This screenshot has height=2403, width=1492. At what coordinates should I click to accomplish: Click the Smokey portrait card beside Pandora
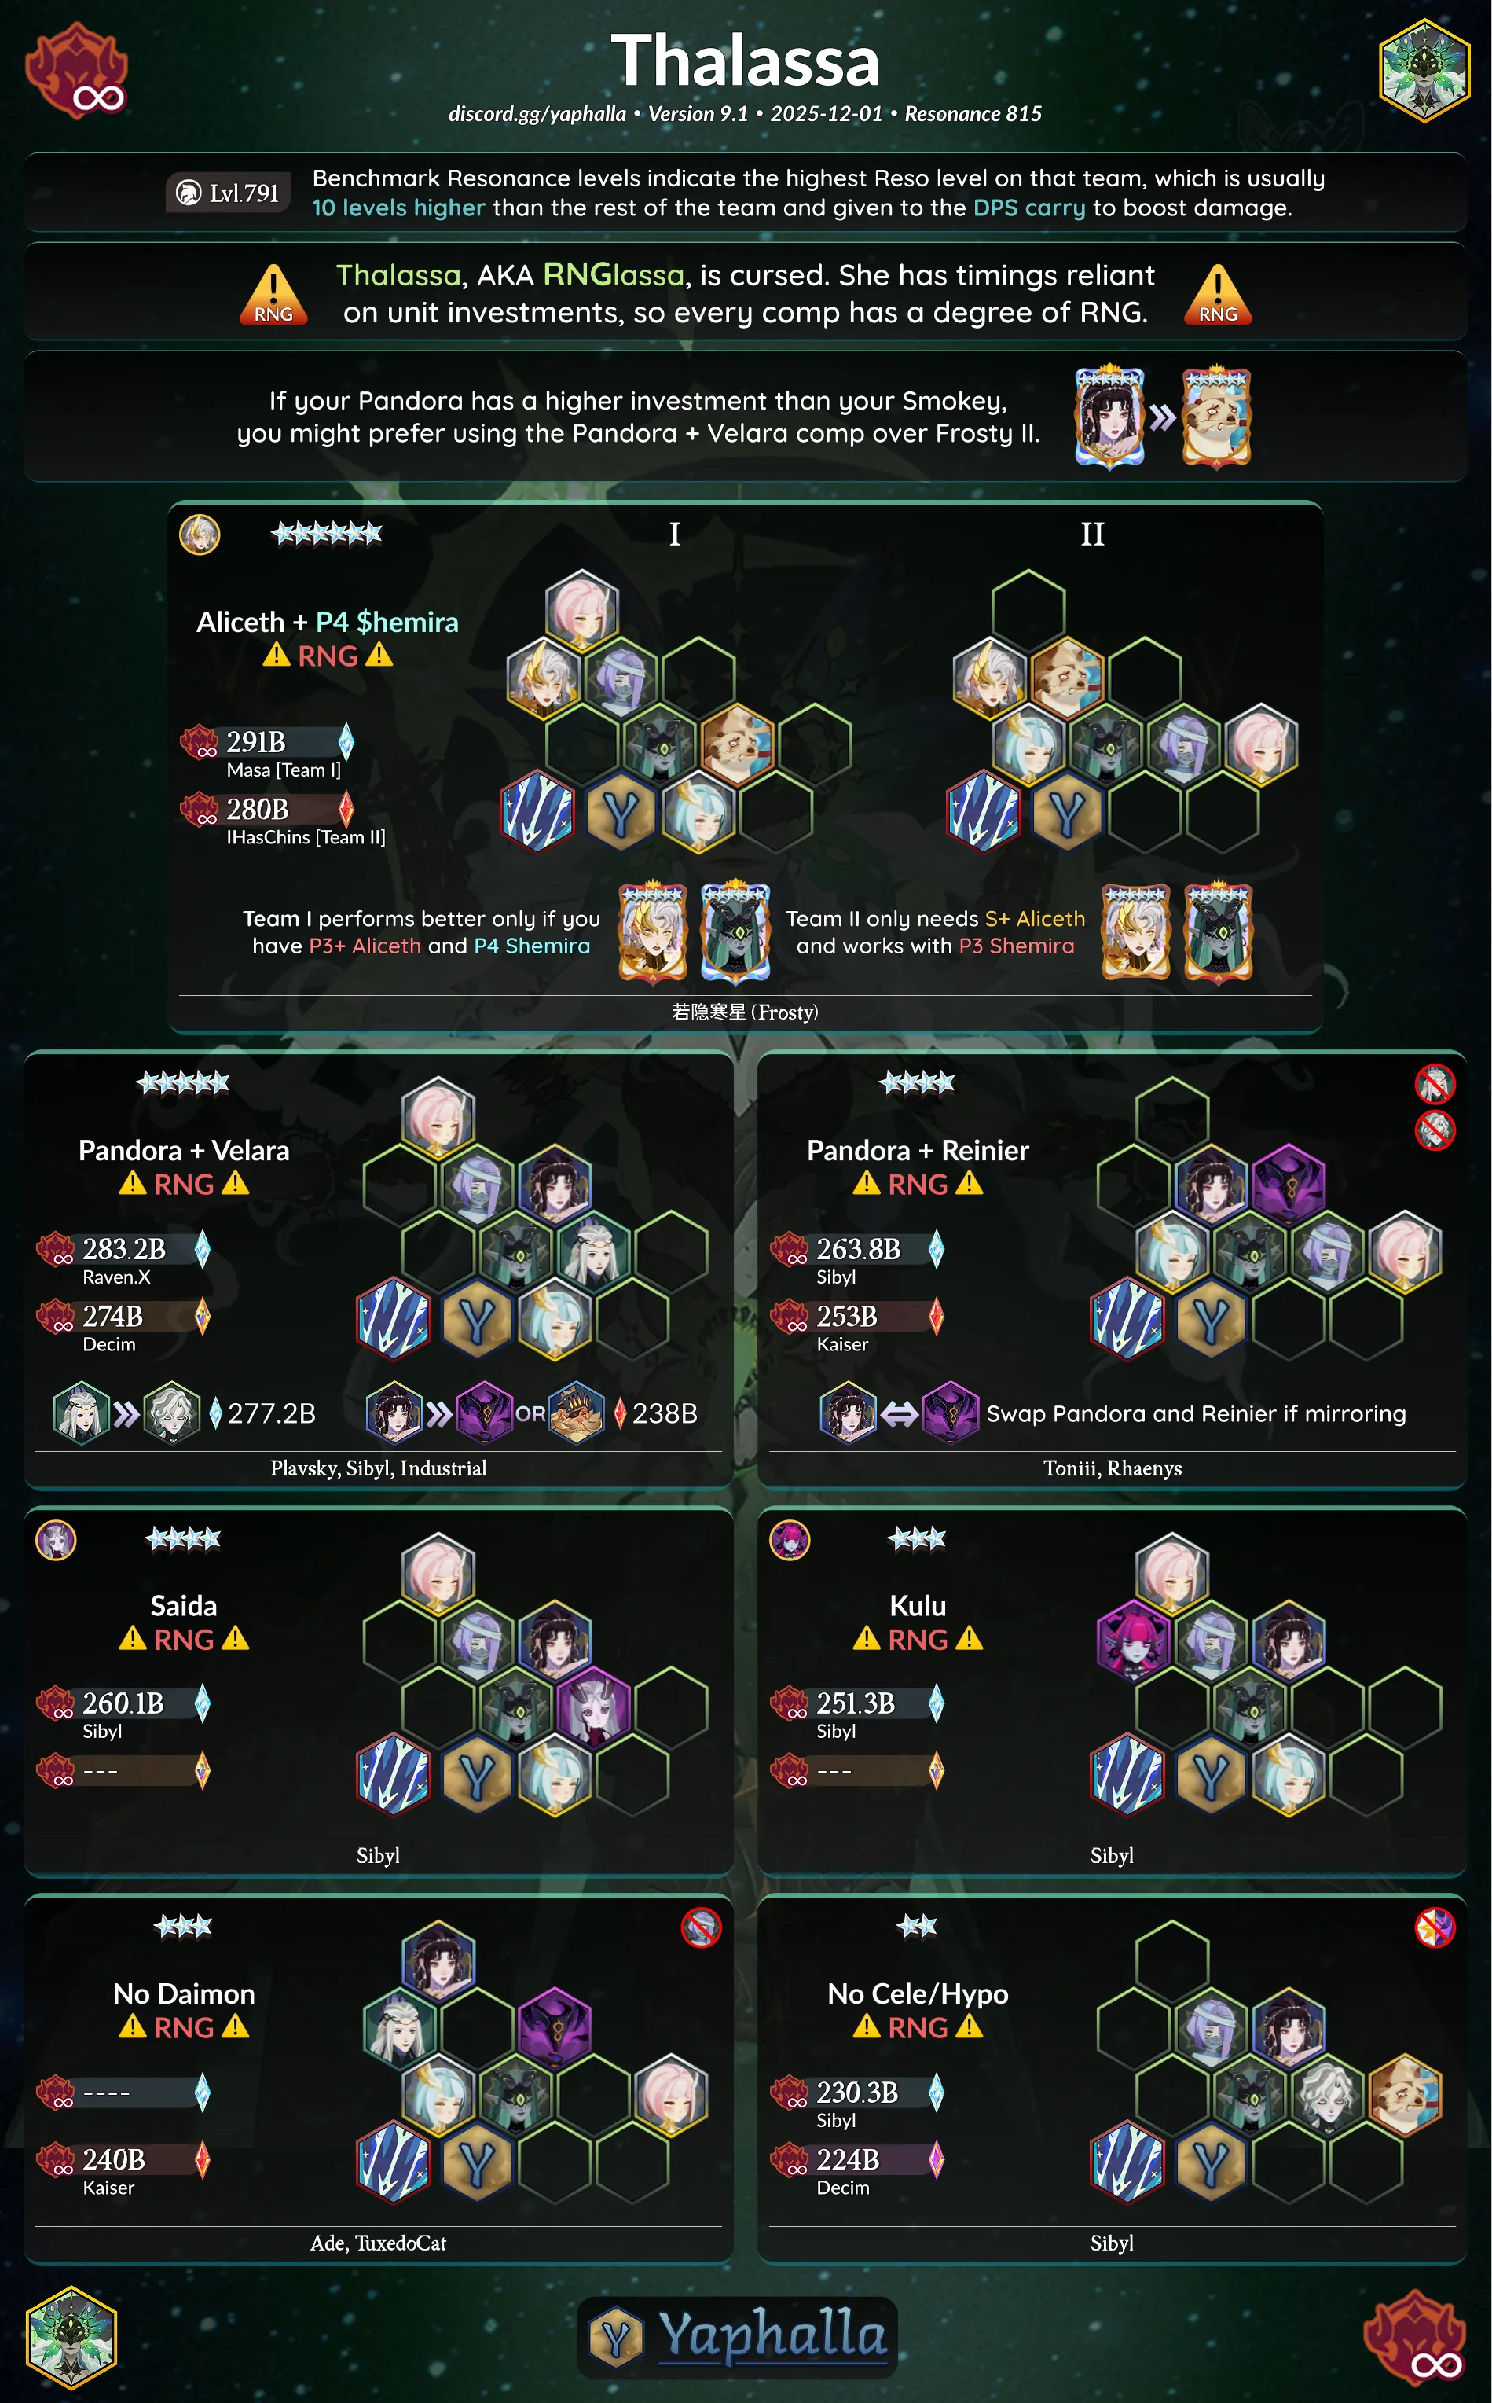(x=1217, y=417)
